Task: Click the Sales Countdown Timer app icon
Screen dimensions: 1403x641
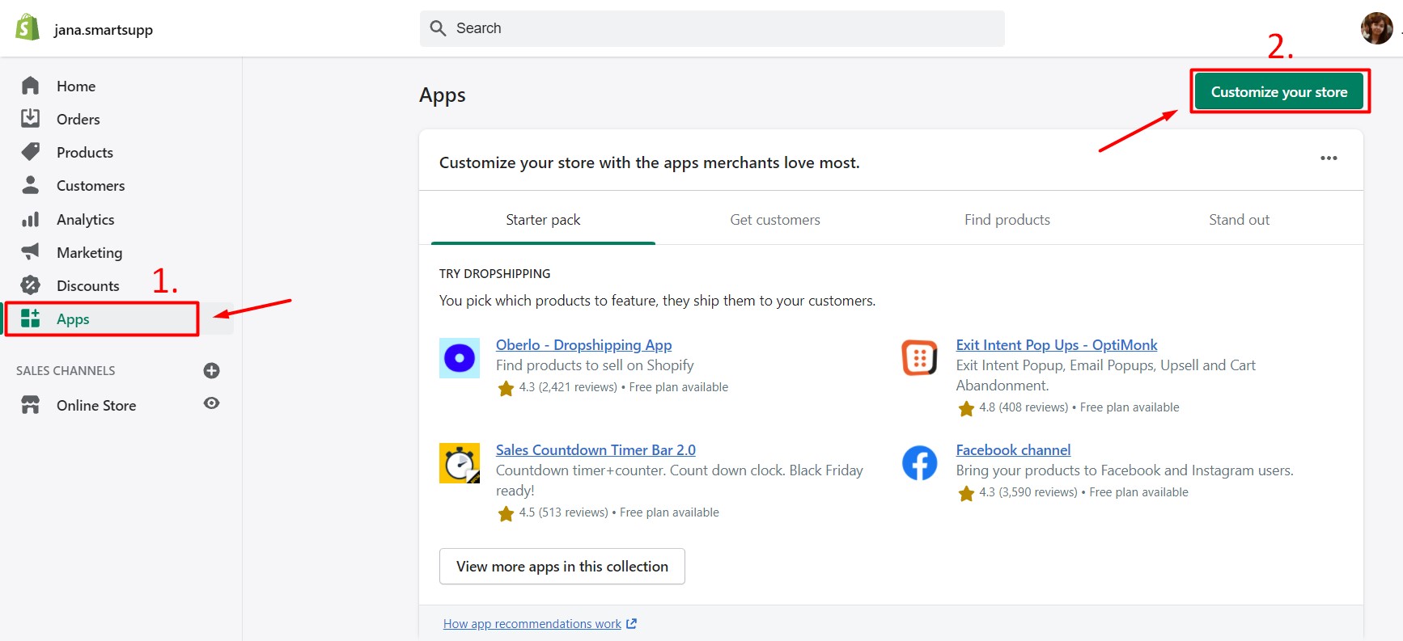Action: point(460,463)
